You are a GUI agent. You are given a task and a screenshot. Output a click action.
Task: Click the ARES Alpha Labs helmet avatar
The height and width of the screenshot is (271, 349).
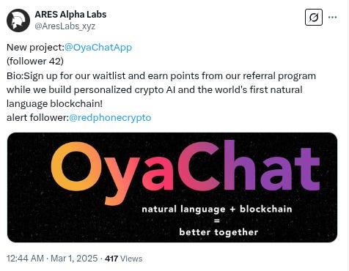point(18,21)
